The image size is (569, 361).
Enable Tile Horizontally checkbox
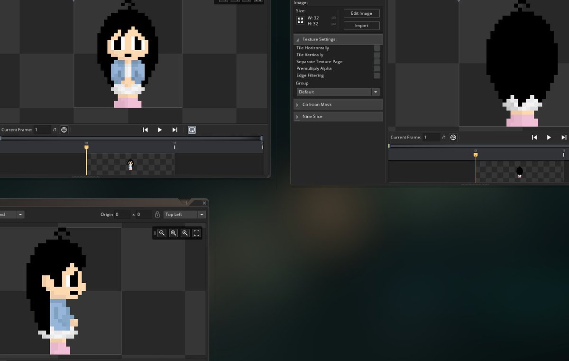377,48
